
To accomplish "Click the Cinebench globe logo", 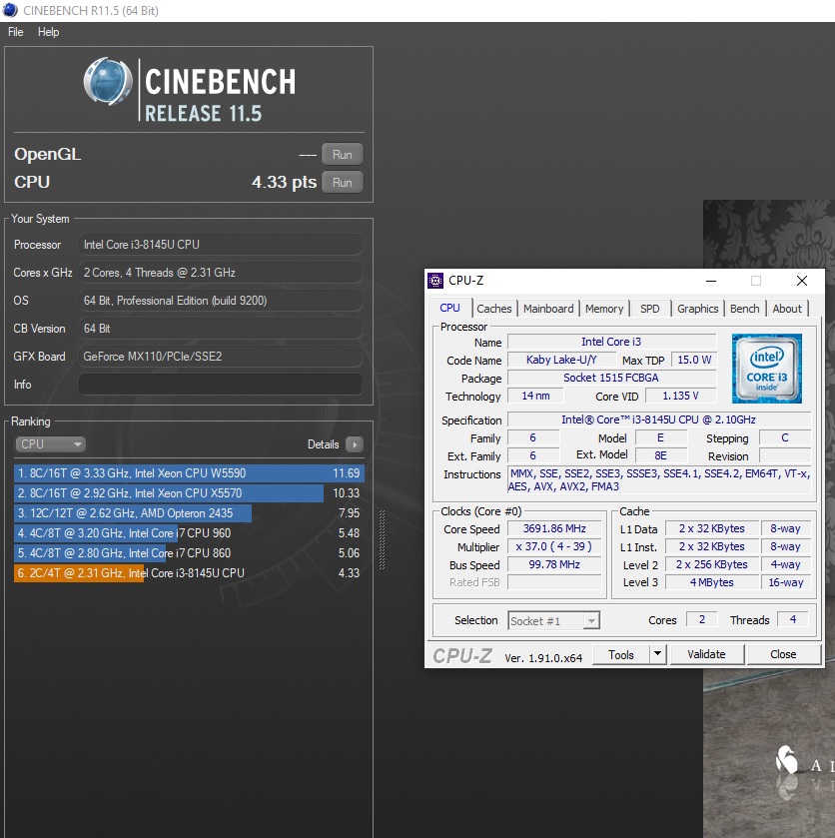I will coord(108,81).
